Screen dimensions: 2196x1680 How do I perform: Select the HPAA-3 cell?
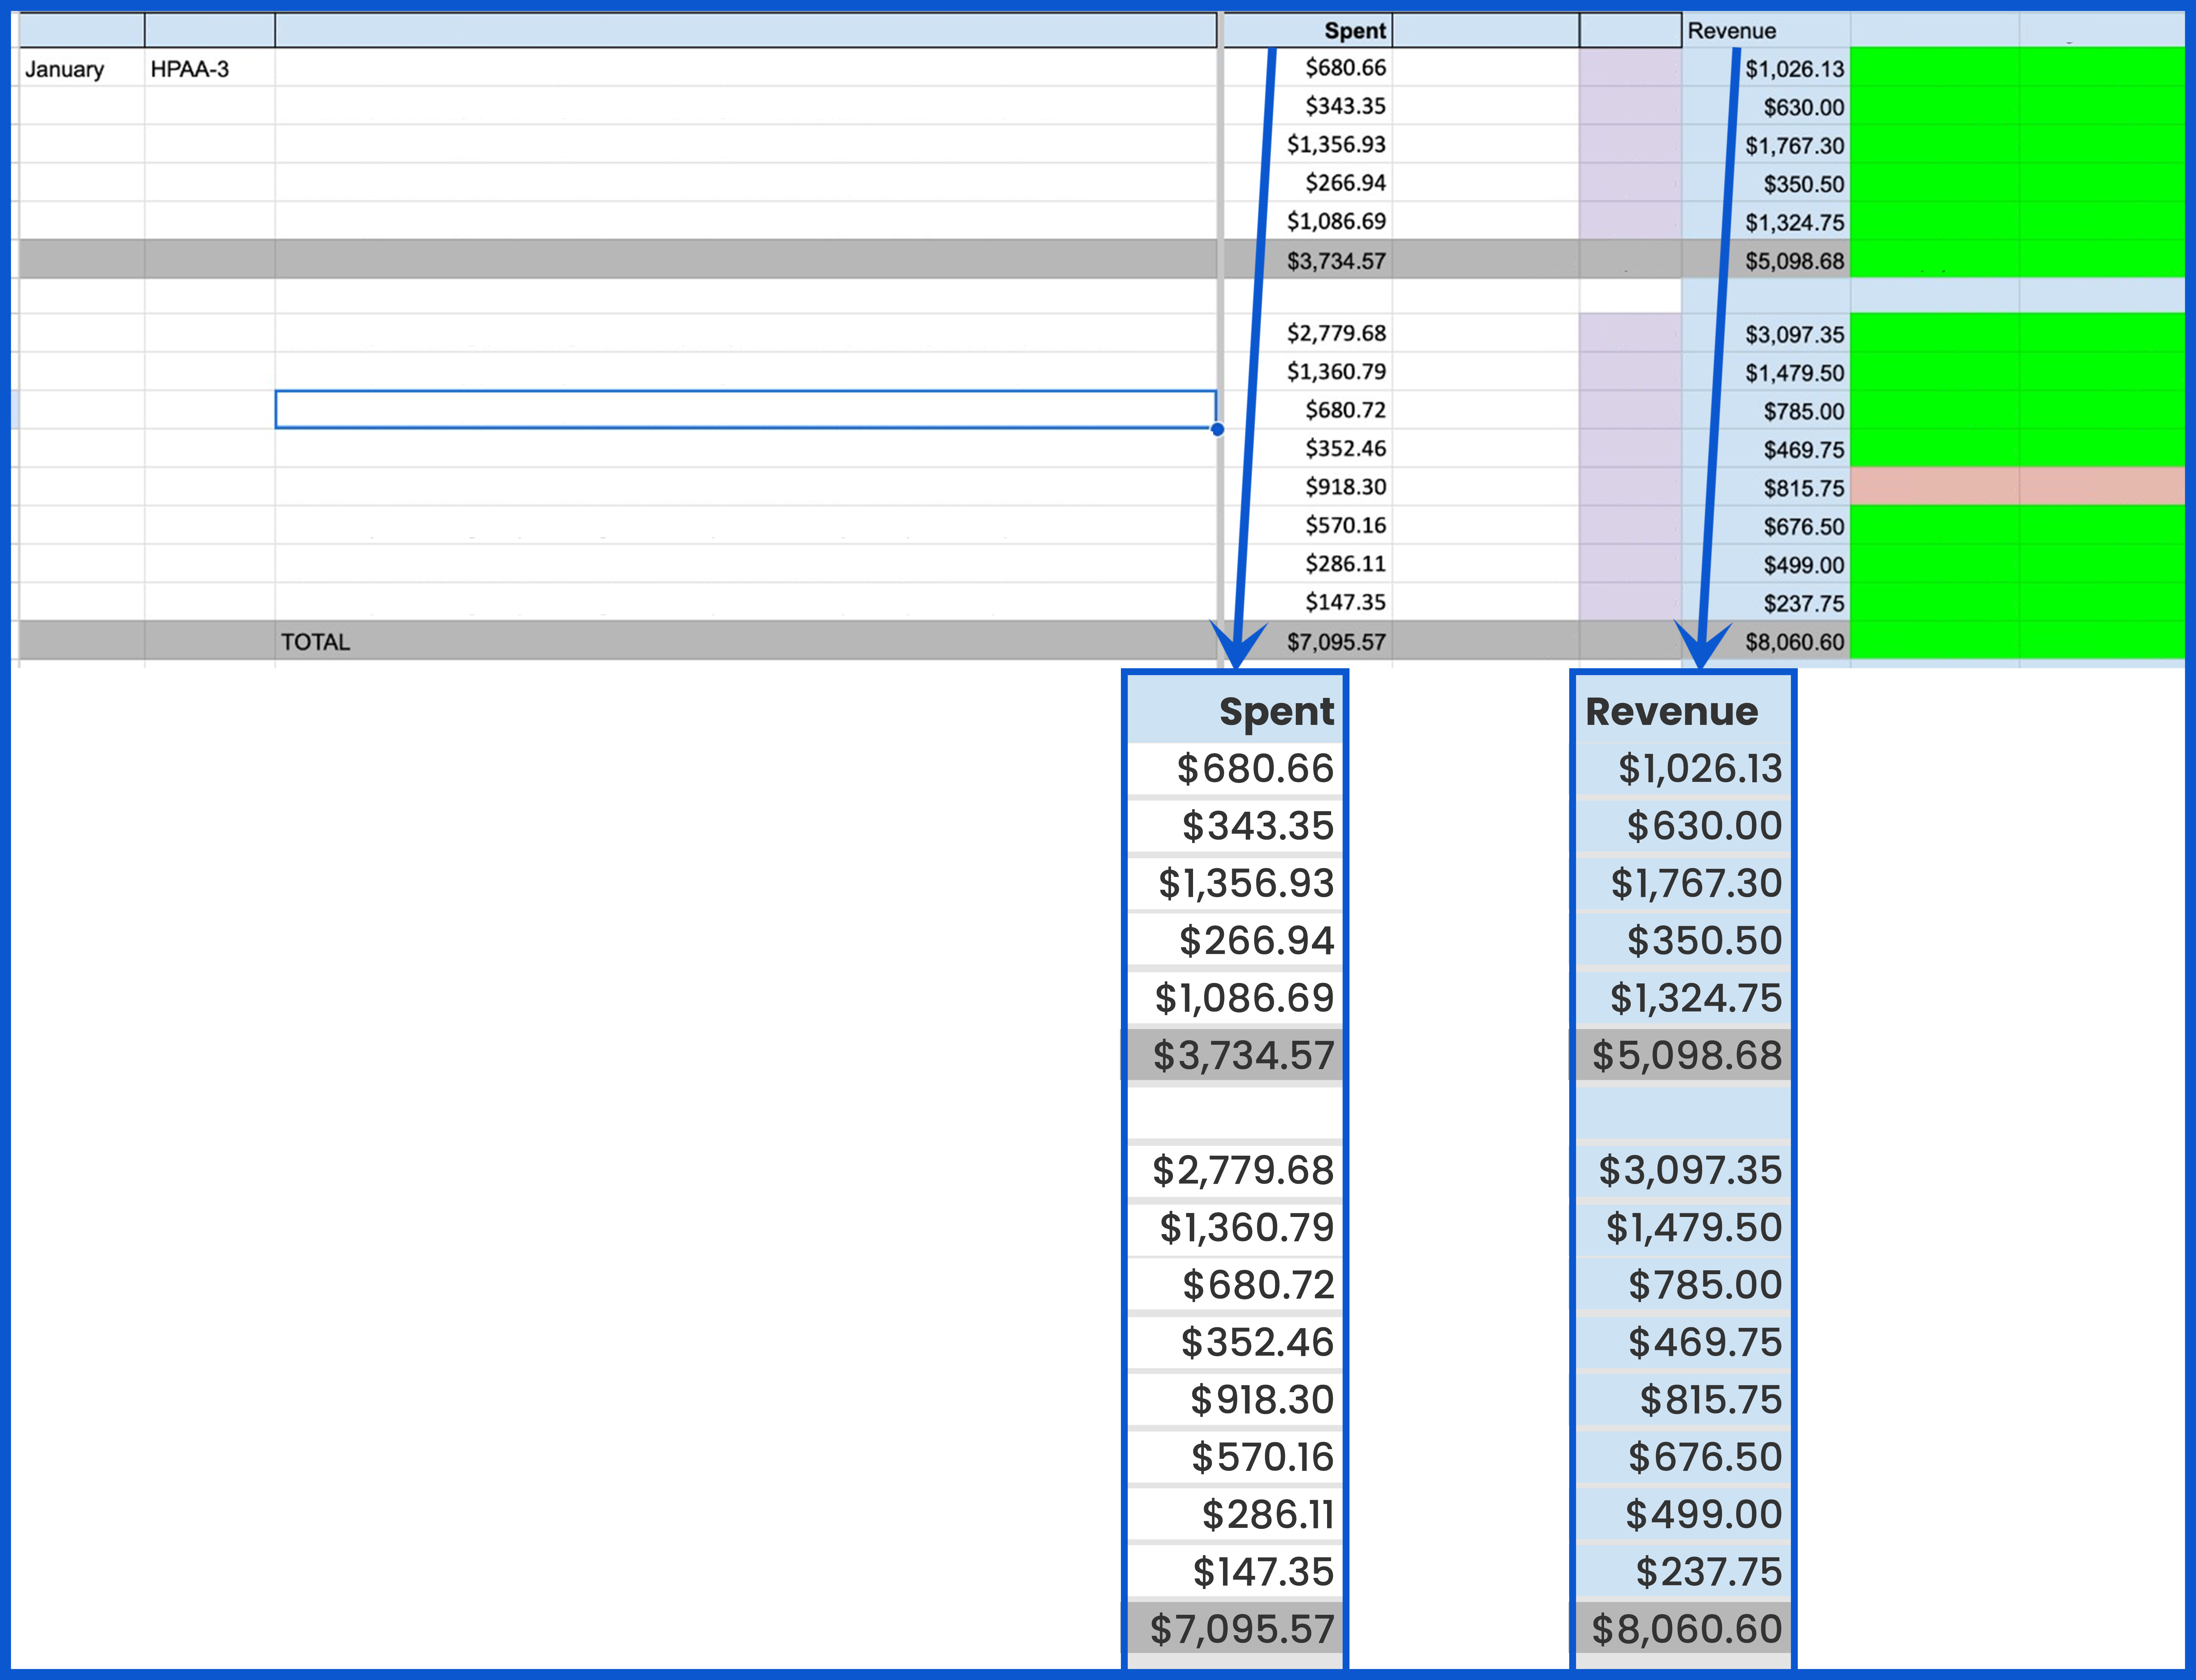pyautogui.click(x=190, y=69)
